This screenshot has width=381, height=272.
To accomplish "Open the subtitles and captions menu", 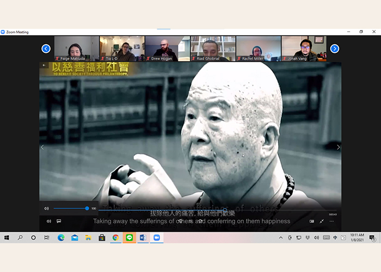I will 59,221.
